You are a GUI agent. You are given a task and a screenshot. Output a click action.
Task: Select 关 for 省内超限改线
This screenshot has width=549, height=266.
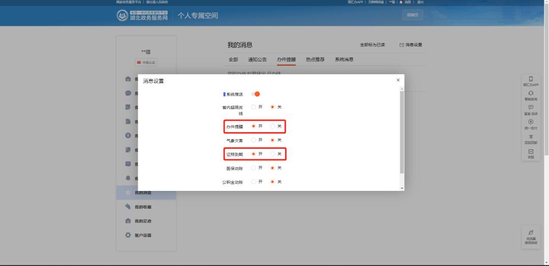click(x=272, y=107)
